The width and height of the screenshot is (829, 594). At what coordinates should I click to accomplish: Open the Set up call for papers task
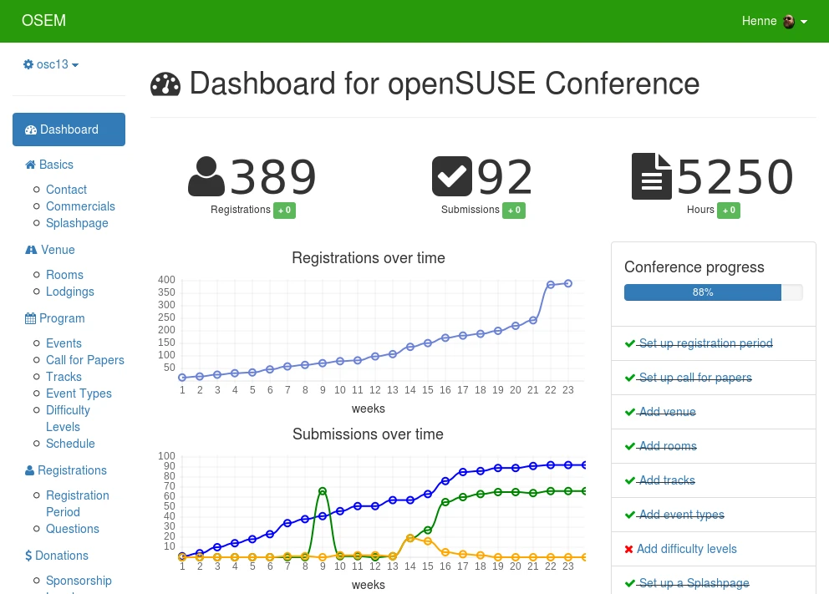click(695, 378)
